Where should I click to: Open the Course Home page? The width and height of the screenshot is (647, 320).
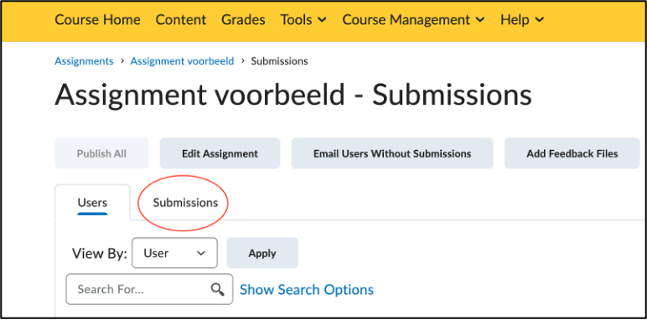(x=97, y=19)
